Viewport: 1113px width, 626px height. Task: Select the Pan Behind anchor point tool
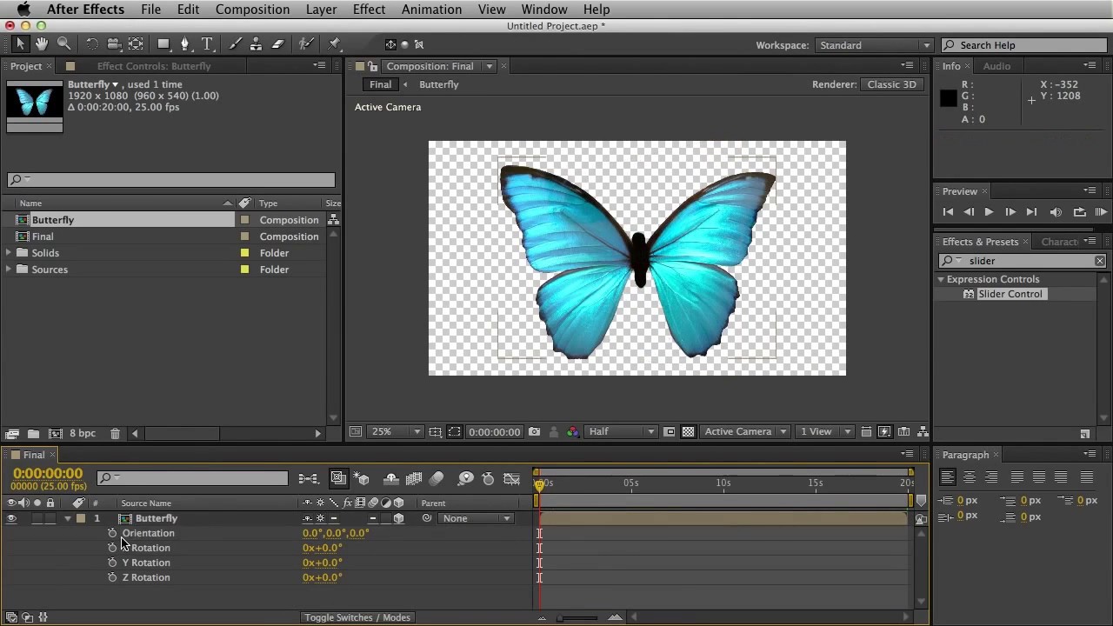tap(137, 43)
